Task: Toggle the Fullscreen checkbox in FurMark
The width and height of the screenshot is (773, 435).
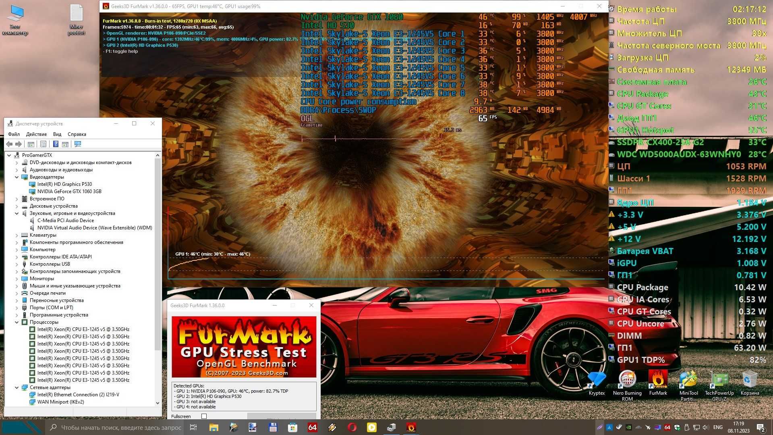Action: click(x=204, y=416)
